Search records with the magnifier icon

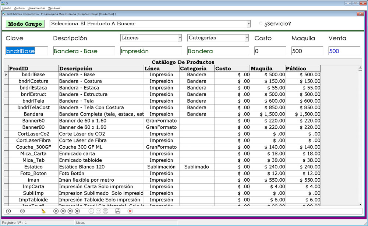[91, 211]
